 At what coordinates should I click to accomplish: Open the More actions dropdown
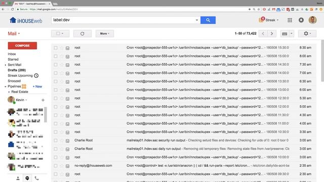(105, 34)
